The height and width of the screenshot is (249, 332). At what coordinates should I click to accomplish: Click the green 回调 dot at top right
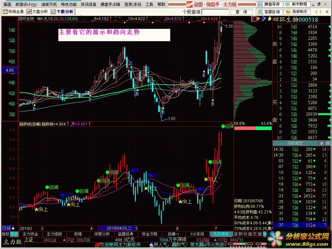[223, 126]
